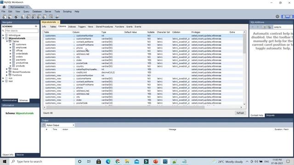The height and width of the screenshot is (165, 294).
Task: Click the Refresh button
Action: click(240, 113)
